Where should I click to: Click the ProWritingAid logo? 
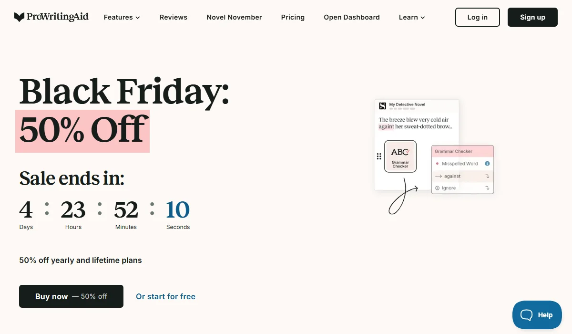pyautogui.click(x=51, y=17)
